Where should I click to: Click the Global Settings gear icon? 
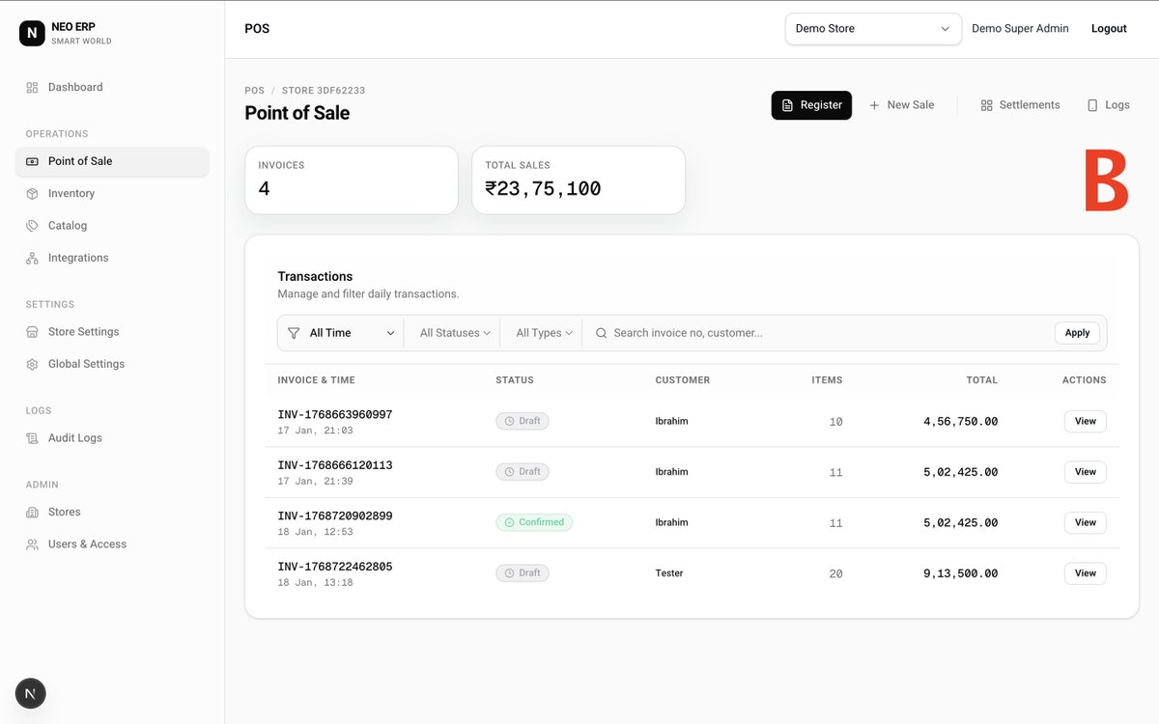[x=32, y=364]
